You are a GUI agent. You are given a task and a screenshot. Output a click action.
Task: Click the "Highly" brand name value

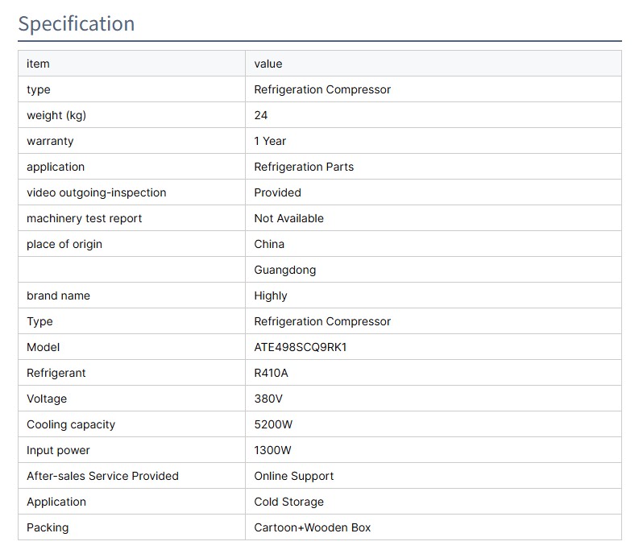[x=271, y=296]
